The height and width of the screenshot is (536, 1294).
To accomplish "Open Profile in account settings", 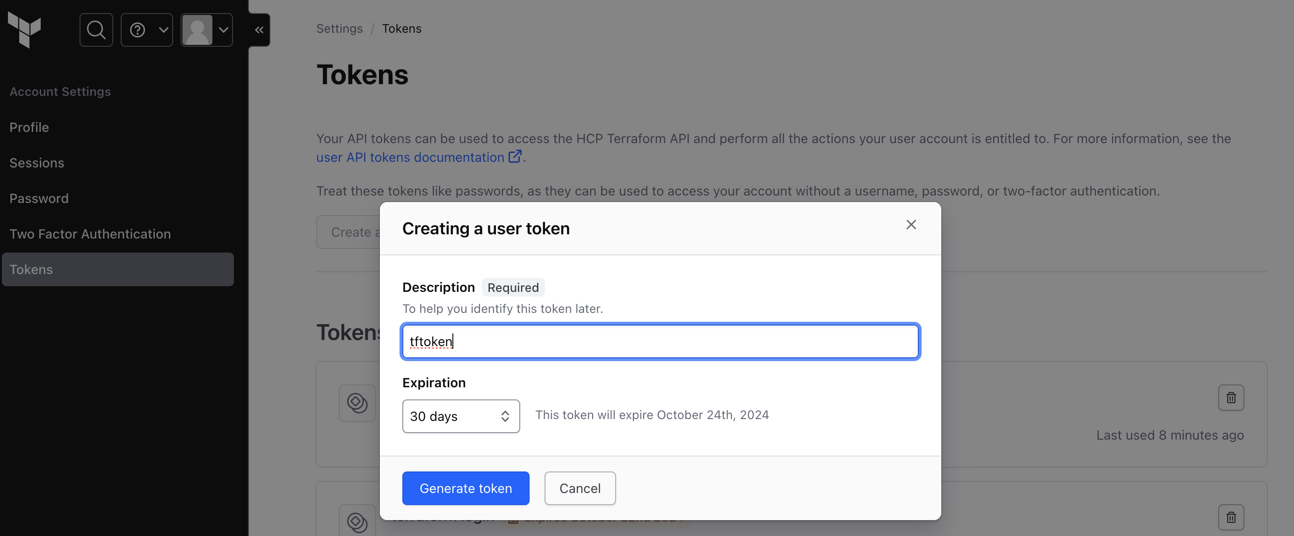I will pos(29,127).
